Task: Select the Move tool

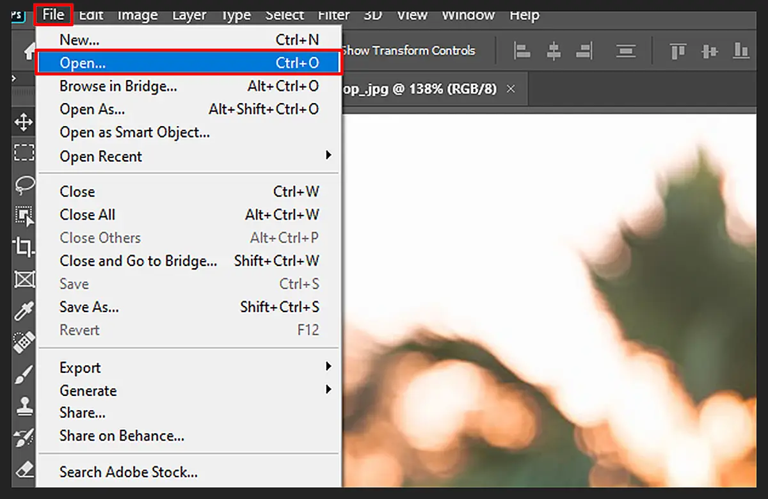Action: point(24,122)
